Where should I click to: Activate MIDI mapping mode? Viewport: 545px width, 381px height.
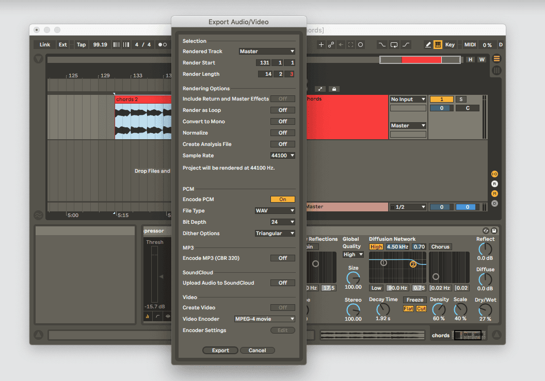pos(470,45)
